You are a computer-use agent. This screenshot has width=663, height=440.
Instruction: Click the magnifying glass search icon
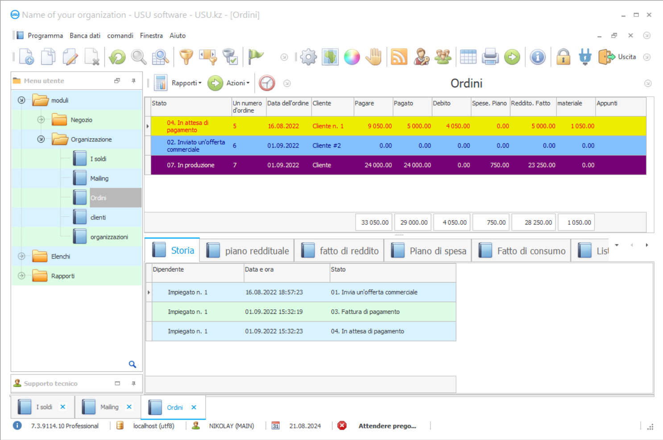[139, 57]
